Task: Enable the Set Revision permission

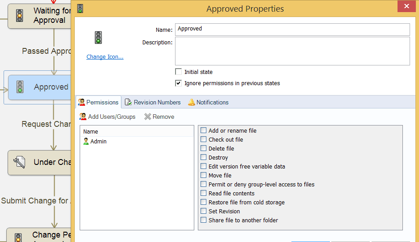Action: [204, 211]
